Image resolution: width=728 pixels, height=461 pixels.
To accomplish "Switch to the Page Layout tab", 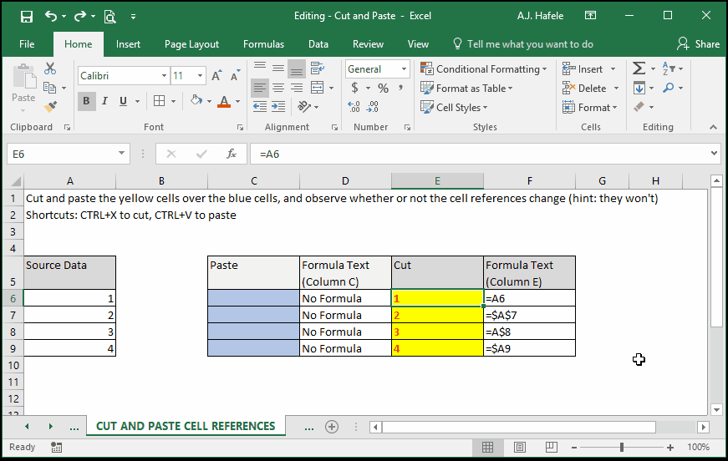I will coord(191,44).
